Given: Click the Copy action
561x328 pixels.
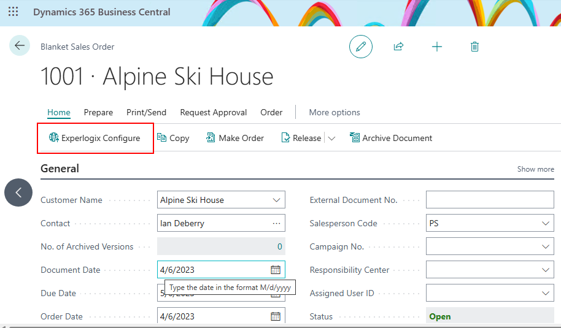Looking at the screenshot, I should tap(173, 138).
